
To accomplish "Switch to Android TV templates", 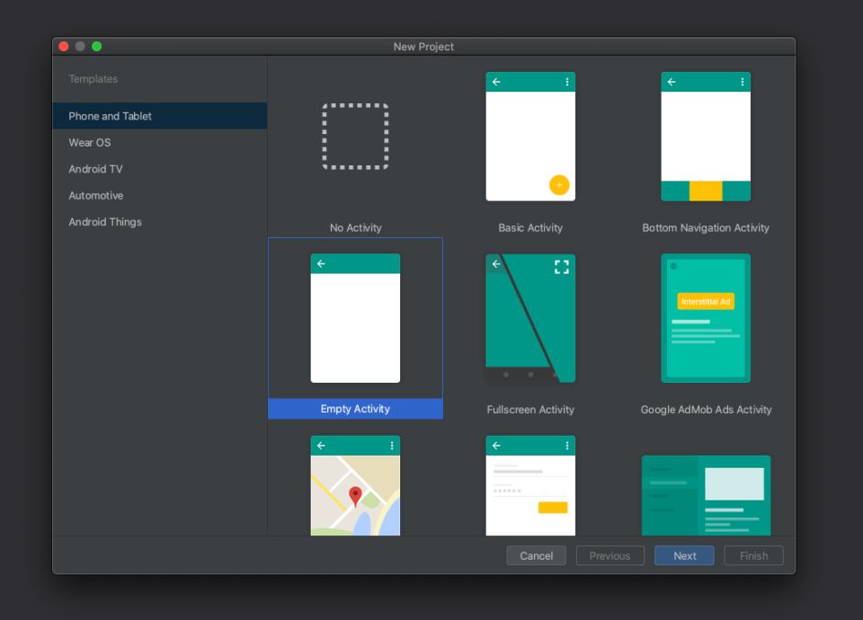I will (96, 169).
